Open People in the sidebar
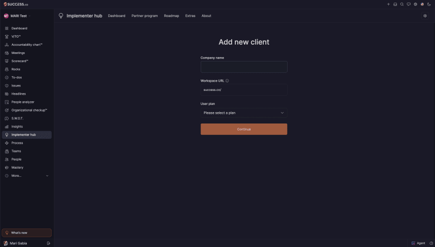This screenshot has width=435, height=247. tap(27, 159)
